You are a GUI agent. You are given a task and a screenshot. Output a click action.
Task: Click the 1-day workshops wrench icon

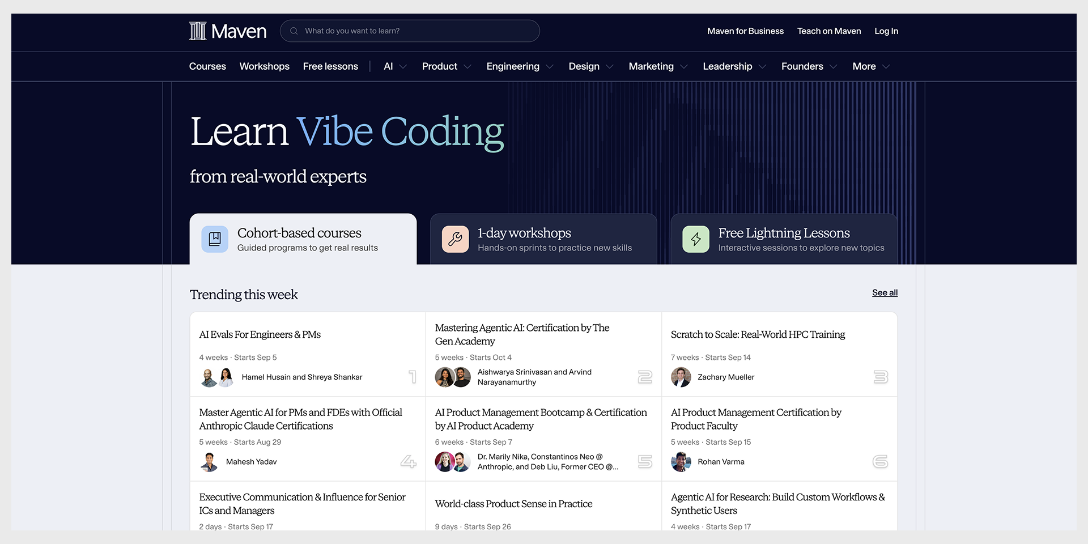coord(455,239)
